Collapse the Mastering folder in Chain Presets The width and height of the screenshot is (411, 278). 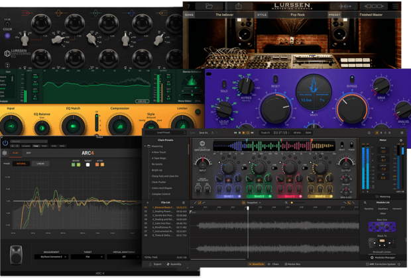[x=145, y=146]
